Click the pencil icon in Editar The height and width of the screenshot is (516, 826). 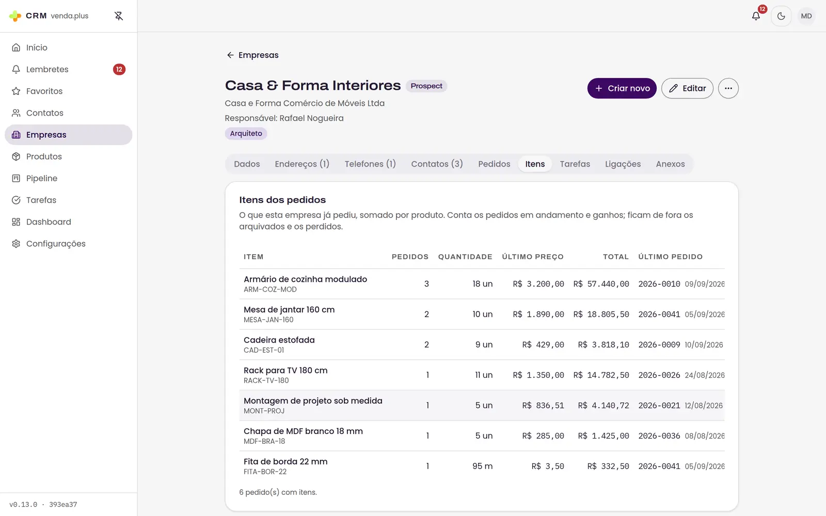tap(673, 88)
